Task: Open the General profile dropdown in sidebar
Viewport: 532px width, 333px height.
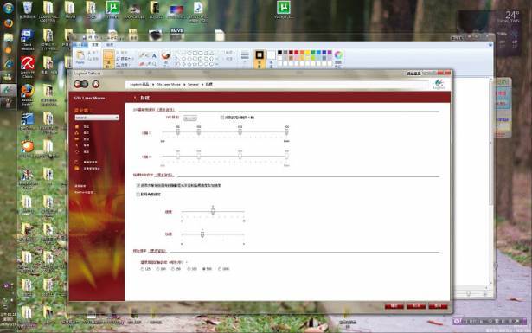Action: pos(97,118)
